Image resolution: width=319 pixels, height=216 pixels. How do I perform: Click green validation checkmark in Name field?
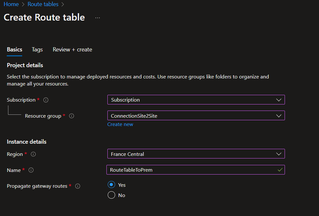click(280, 170)
